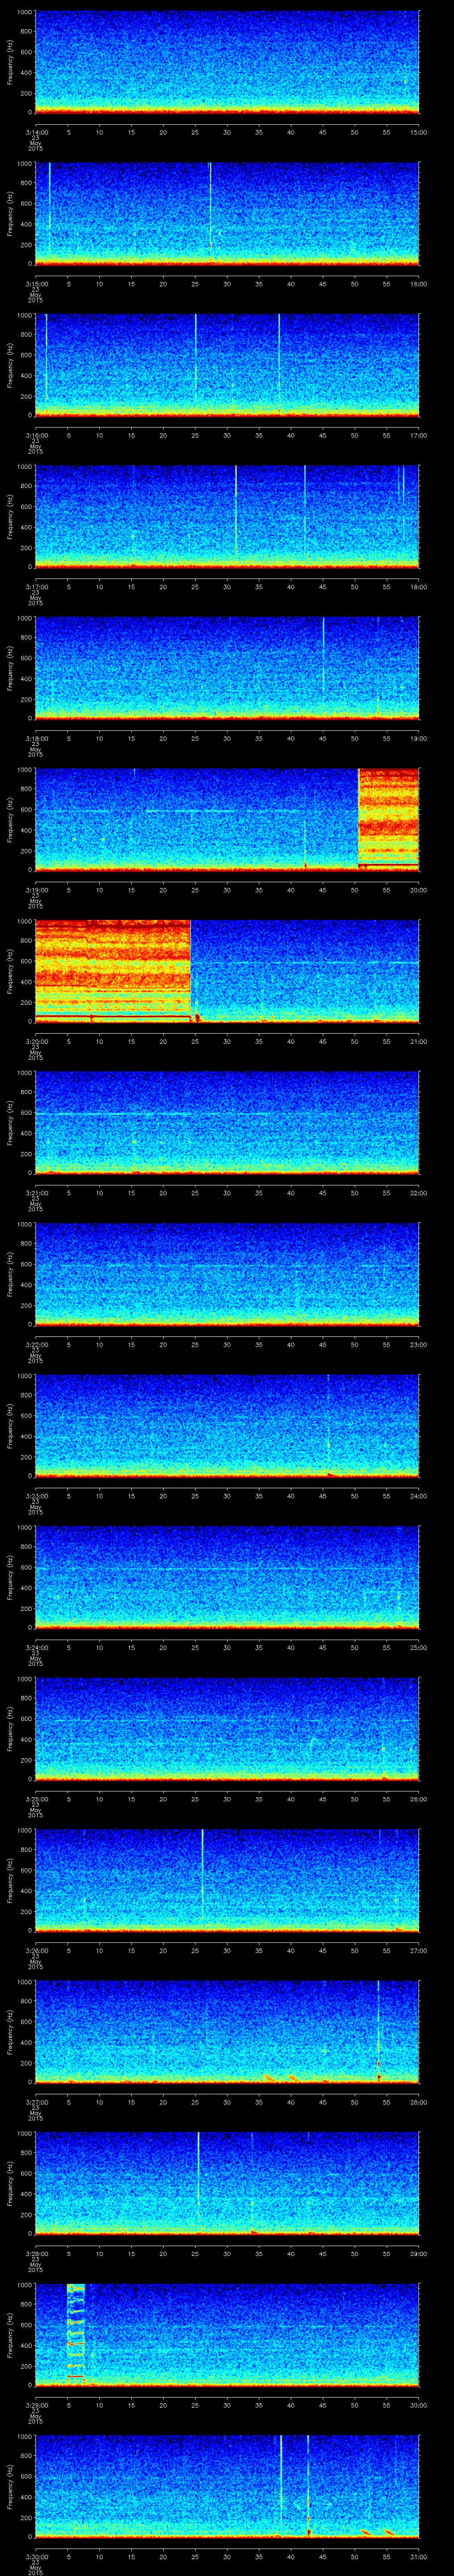Click the 31:00 end time label

(x=418, y=2556)
